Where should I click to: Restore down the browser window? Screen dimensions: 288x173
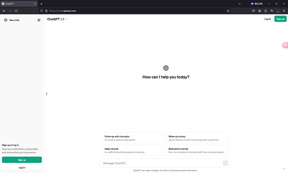[276, 4]
